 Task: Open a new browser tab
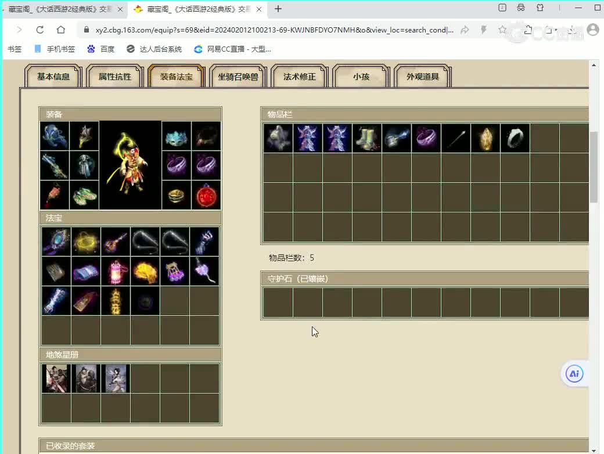278,9
